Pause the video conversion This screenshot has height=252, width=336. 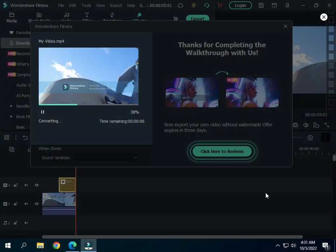pos(43,112)
